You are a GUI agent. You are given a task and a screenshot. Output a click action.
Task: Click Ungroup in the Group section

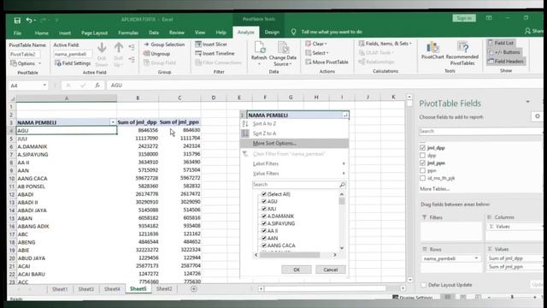(156, 54)
